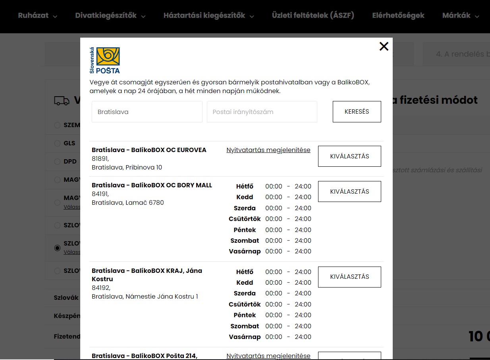Expand the Háztartási kiegészítők menu

pyautogui.click(x=209, y=15)
